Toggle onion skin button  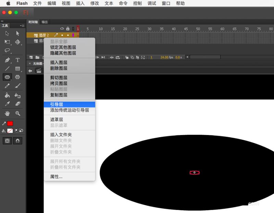127,57
